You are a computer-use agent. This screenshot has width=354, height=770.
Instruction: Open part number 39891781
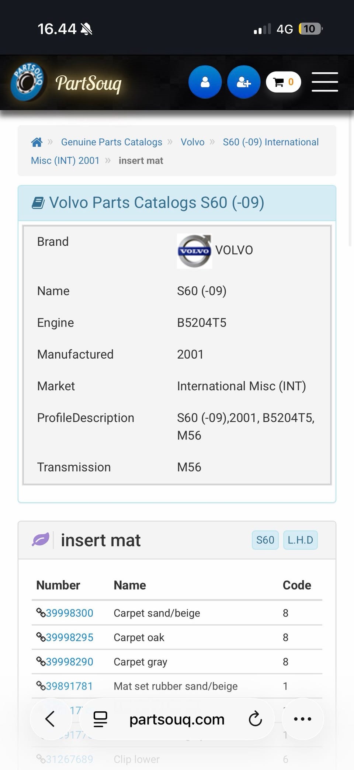(x=65, y=686)
